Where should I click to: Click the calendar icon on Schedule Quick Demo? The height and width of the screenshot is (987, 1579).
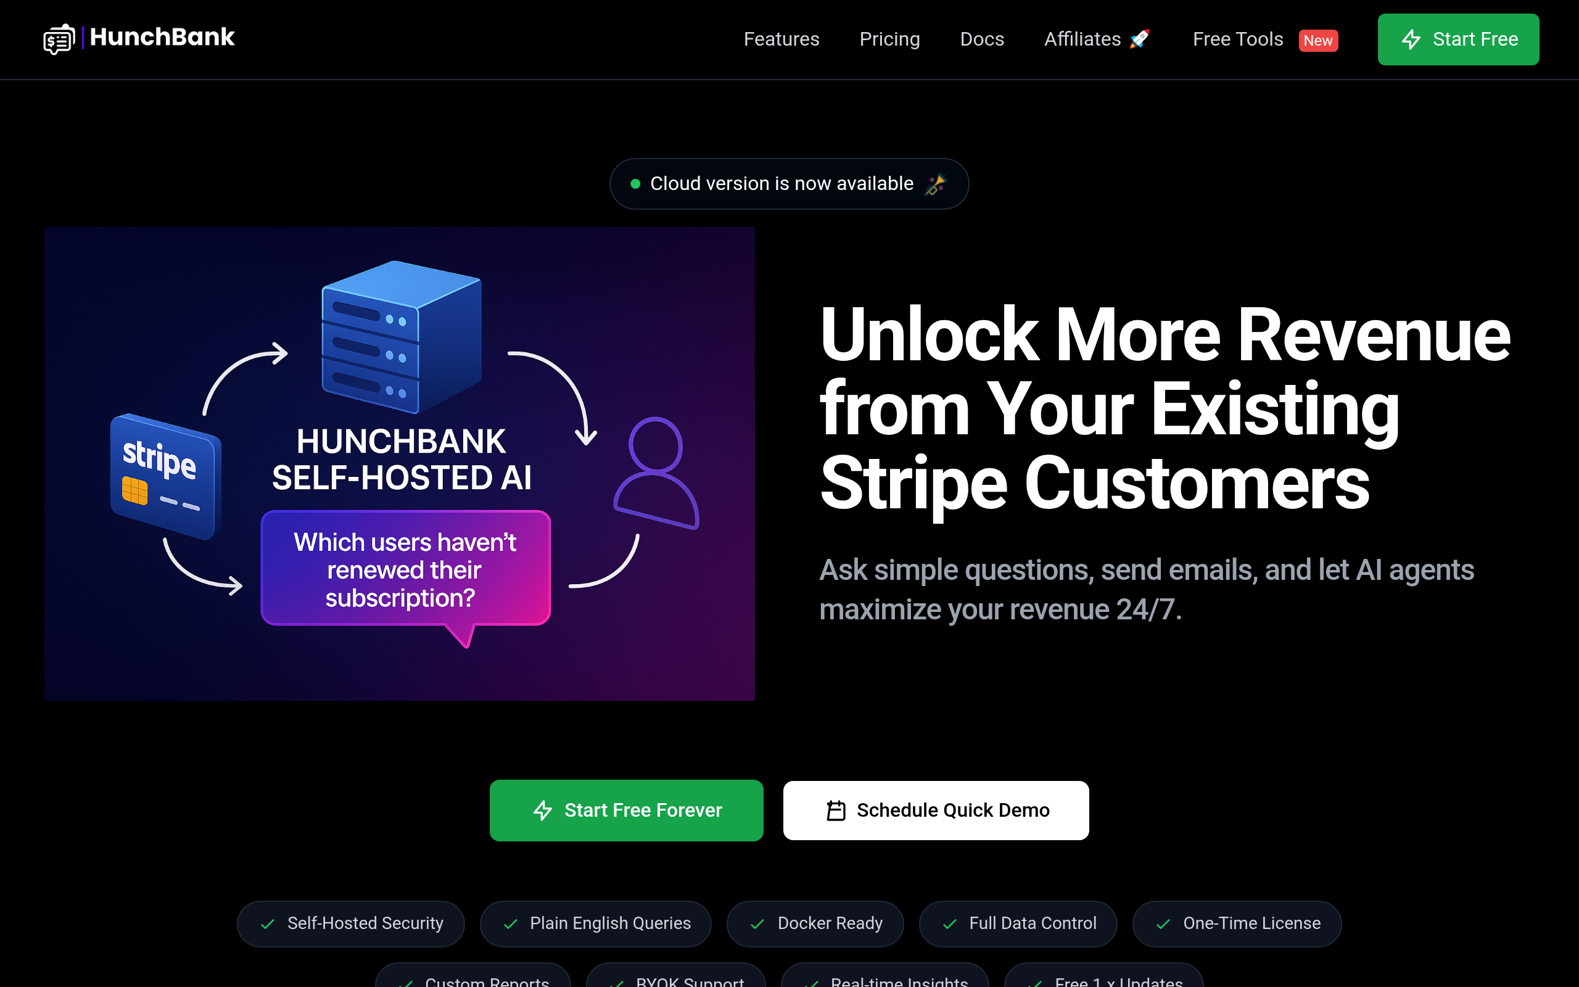pyautogui.click(x=836, y=810)
